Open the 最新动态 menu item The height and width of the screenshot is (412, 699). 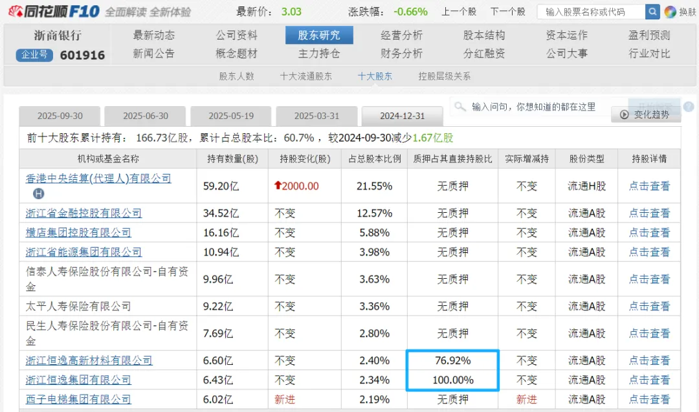point(154,35)
